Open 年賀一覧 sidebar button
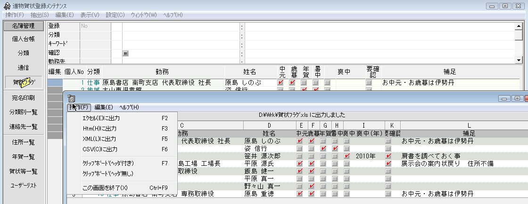 pos(24,157)
